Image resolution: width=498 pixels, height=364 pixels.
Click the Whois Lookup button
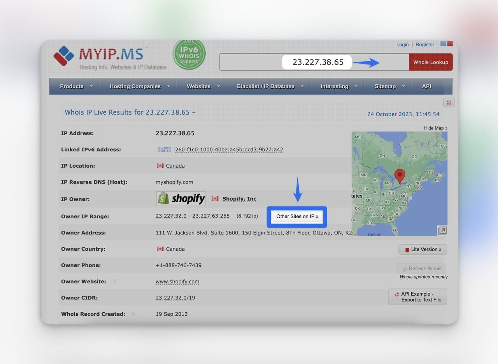coord(431,62)
